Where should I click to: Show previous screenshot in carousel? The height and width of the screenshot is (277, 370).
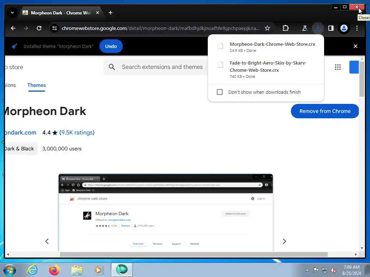(x=47, y=241)
